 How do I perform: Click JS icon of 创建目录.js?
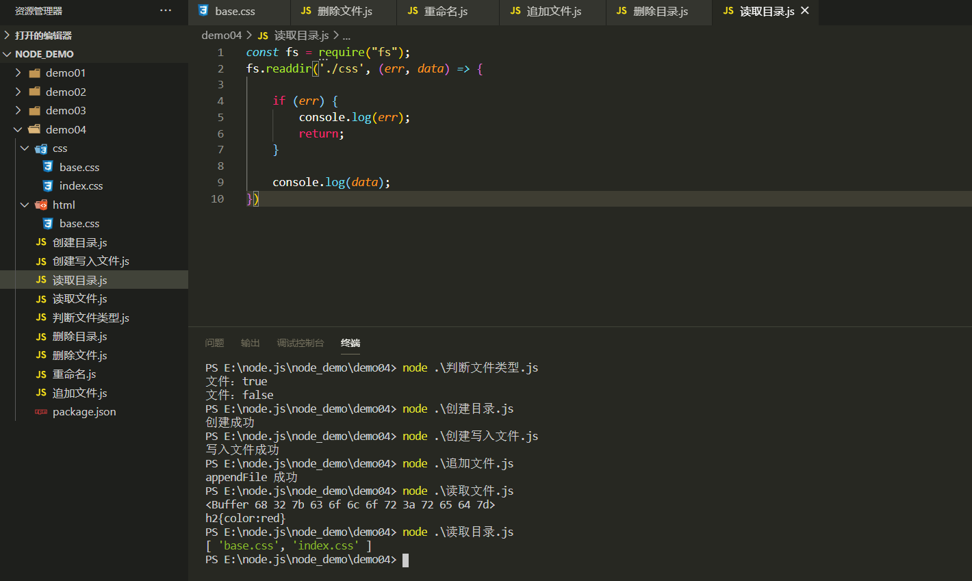(x=41, y=242)
